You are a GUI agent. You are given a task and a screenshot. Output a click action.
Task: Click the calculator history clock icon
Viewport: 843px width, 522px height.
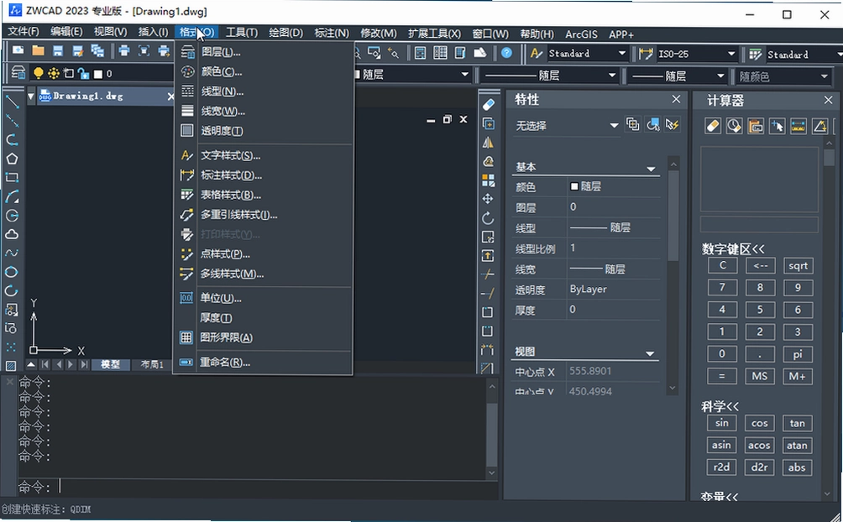734,126
